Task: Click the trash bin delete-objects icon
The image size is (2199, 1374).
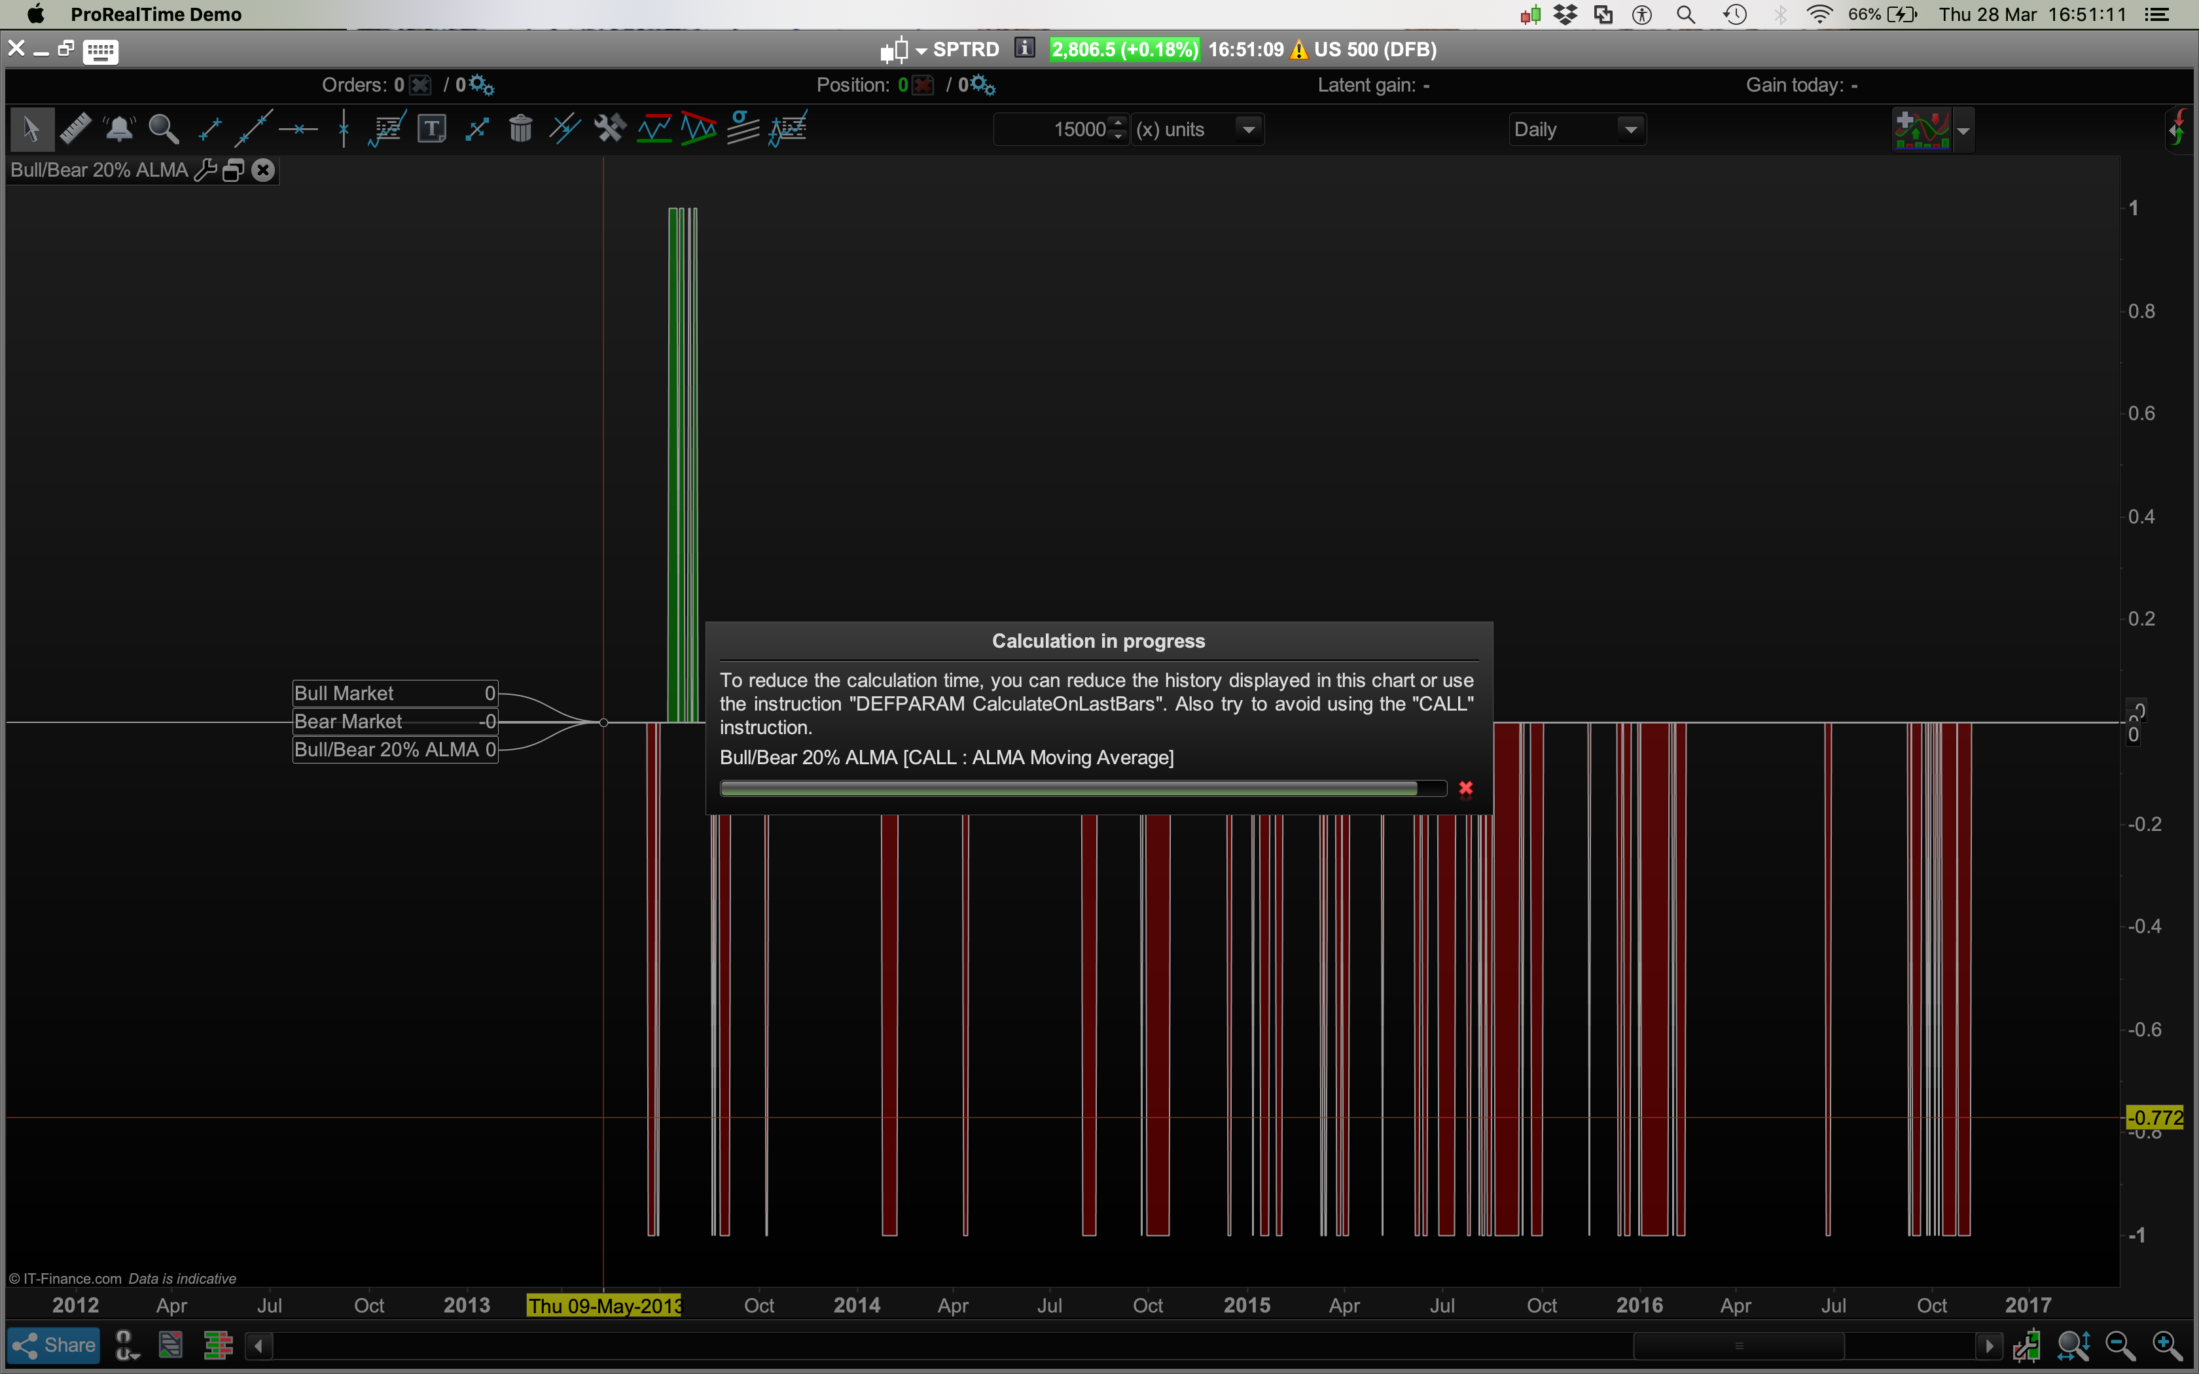Action: (521, 129)
